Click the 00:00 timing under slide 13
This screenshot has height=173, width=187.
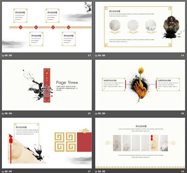8,55
